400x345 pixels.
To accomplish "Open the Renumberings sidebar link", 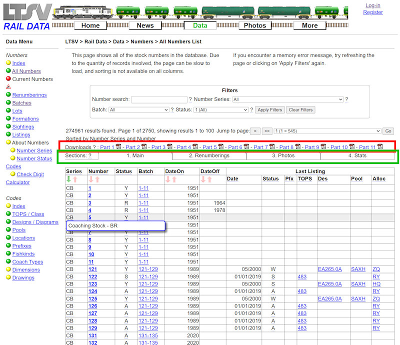I will [29, 95].
